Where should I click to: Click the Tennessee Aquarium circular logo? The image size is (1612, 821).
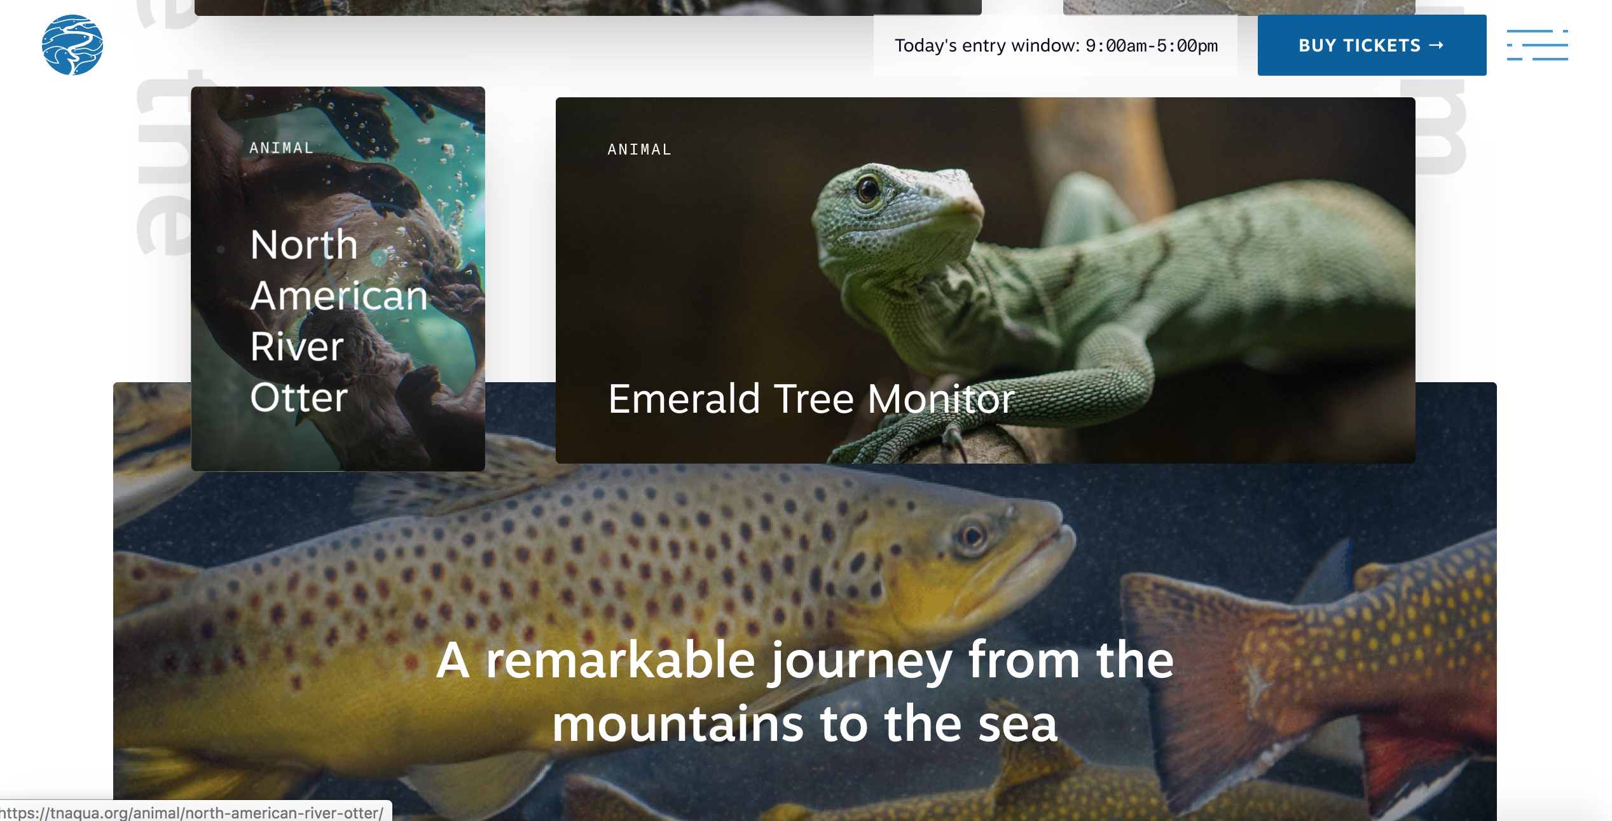(72, 45)
